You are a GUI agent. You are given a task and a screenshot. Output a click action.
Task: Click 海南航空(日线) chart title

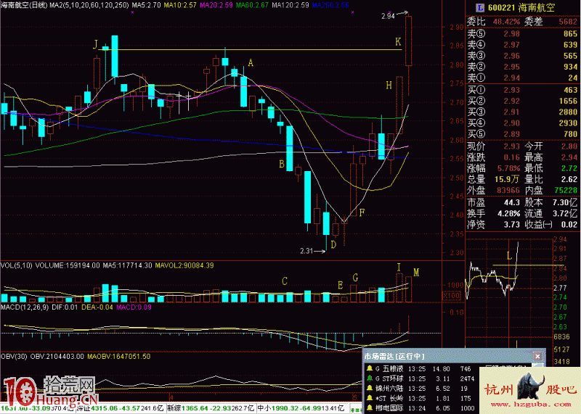pos(24,5)
